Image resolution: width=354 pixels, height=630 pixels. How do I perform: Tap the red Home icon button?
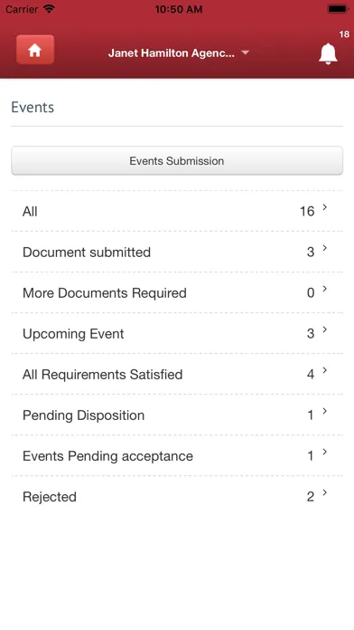point(35,50)
